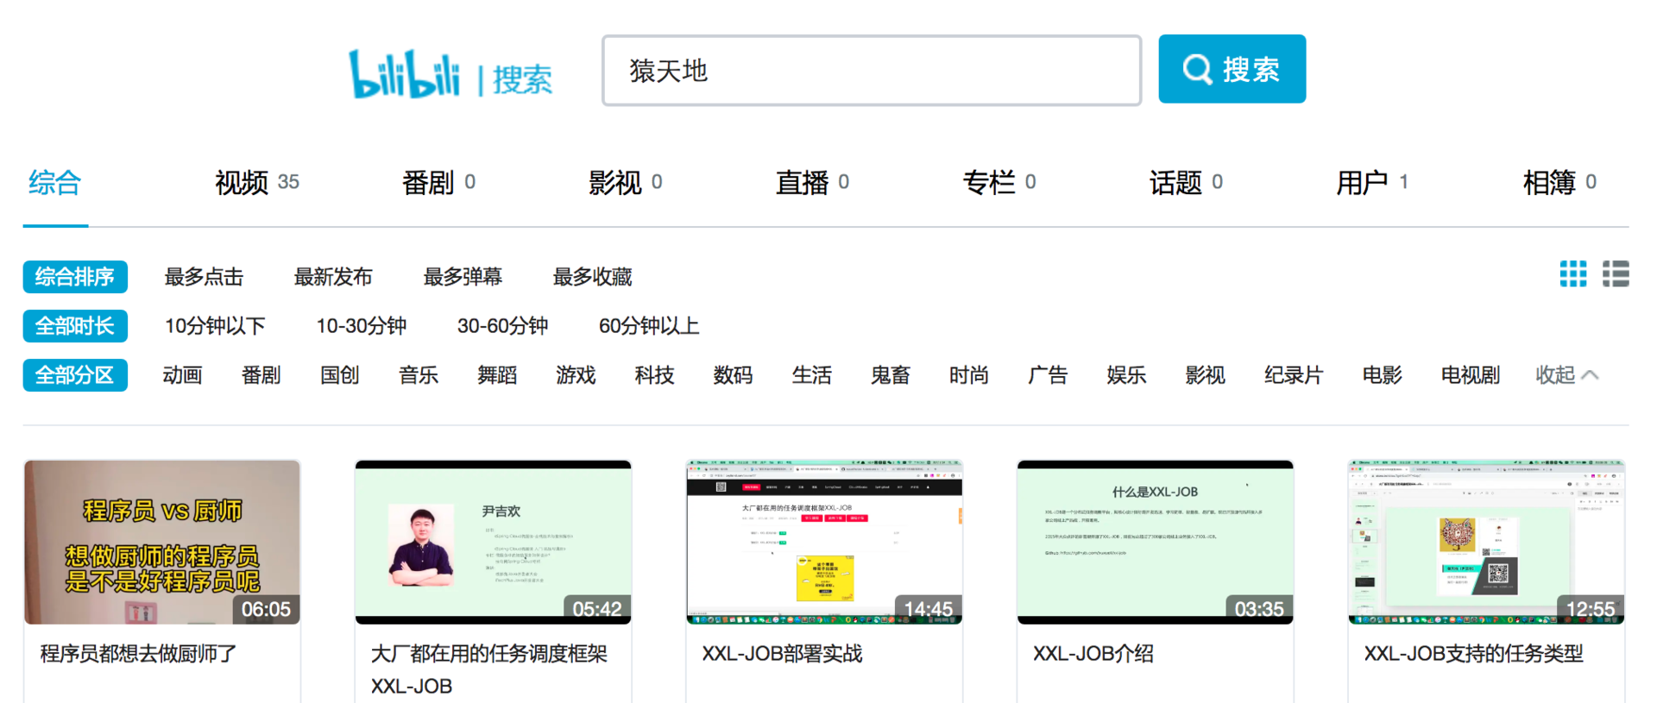Open title XXL-JOB支持的任务类型
This screenshot has width=1657, height=703.
click(1474, 654)
